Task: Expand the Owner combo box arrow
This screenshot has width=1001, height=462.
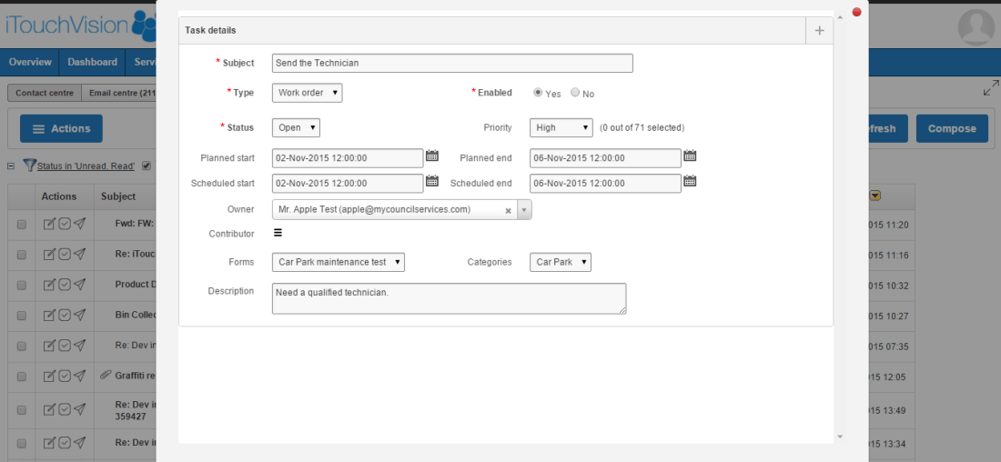Action: pos(524,210)
